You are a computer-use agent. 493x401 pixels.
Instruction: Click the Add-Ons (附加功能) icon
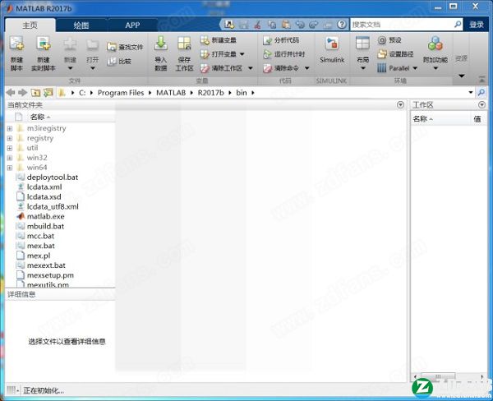435,44
